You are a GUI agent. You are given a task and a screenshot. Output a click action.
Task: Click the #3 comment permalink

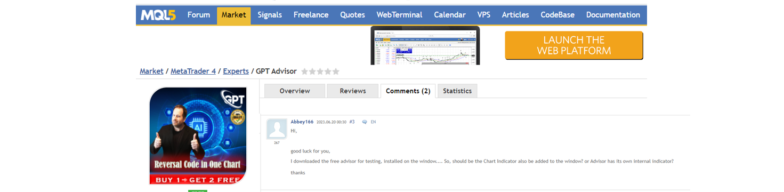tap(352, 122)
